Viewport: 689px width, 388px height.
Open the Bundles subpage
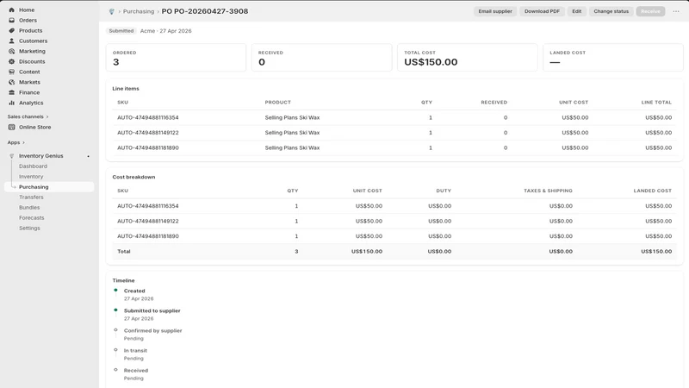[x=29, y=208]
